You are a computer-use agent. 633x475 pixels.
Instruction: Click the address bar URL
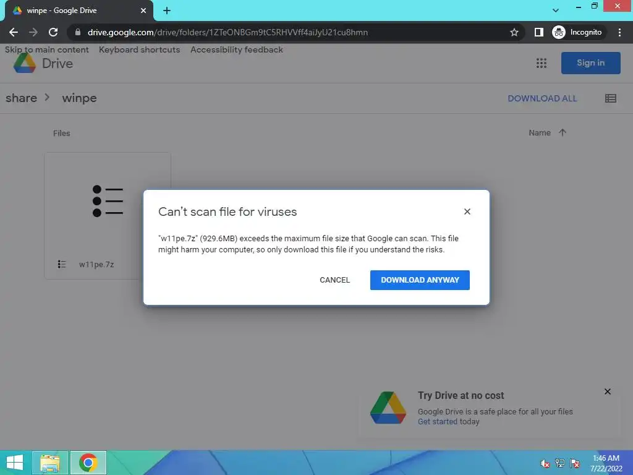[x=227, y=32]
